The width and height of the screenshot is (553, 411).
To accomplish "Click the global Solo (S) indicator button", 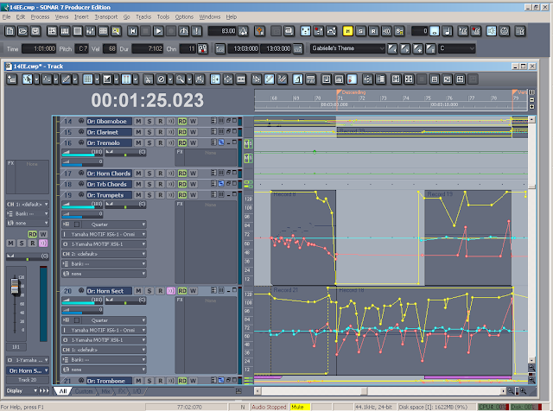I will tap(360, 31).
